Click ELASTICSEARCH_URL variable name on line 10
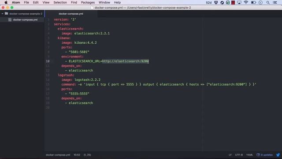Viewport: 282px width, 159px height. (84, 61)
